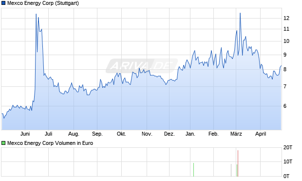The image size is (302, 181).
Task: Click the 'April' month label
Action: 261,134
